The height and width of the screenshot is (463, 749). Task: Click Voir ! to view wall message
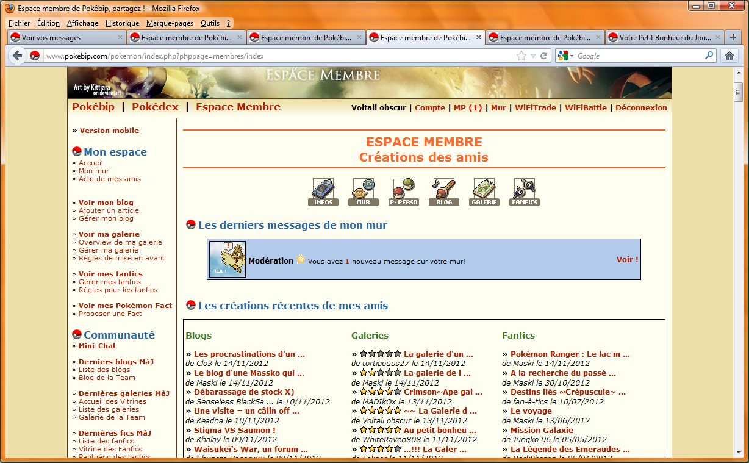628,259
